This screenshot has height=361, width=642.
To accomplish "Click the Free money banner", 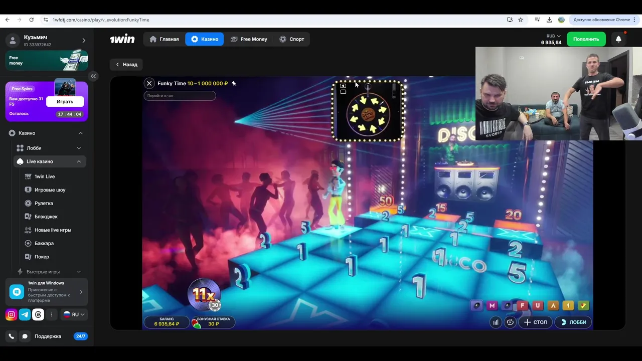I will point(47,61).
